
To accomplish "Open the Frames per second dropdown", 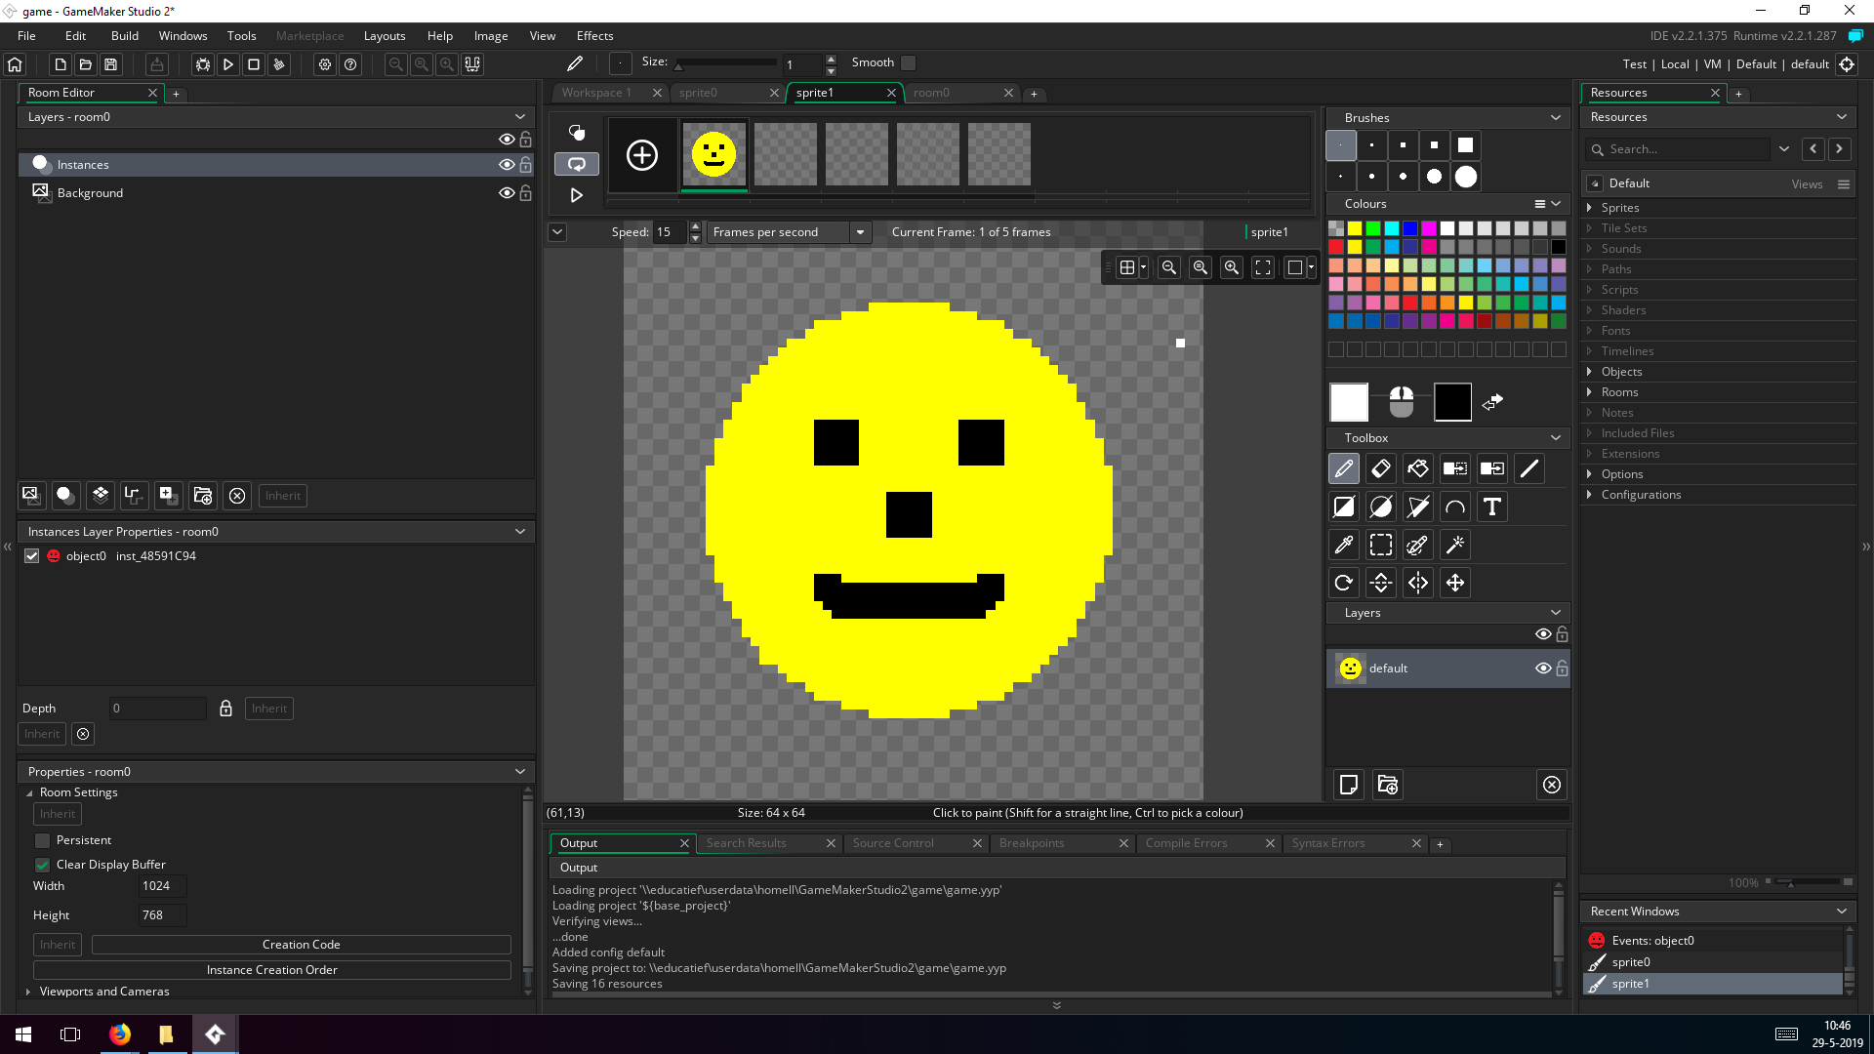I will coord(859,232).
